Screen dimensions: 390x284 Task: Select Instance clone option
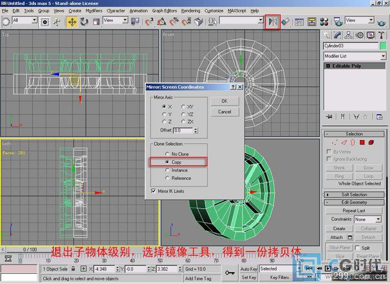(167, 170)
